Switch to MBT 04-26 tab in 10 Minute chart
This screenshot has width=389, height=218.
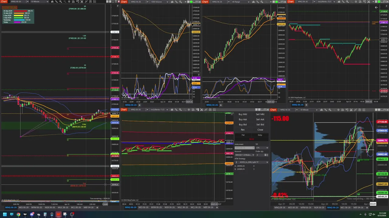pyautogui.click(x=88, y=207)
